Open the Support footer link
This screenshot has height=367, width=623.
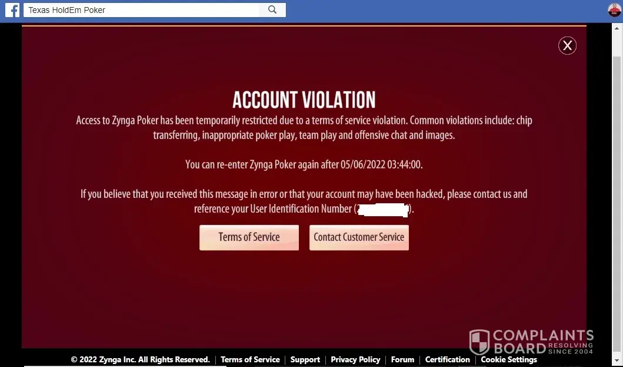(x=305, y=359)
